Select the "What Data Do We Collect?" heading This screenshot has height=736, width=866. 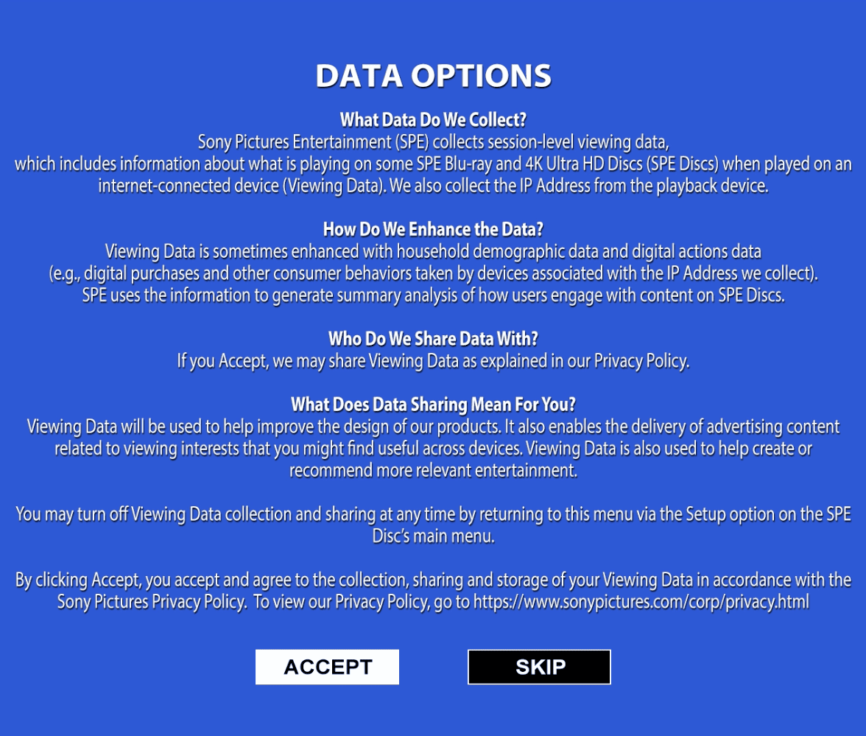pyautogui.click(x=433, y=119)
